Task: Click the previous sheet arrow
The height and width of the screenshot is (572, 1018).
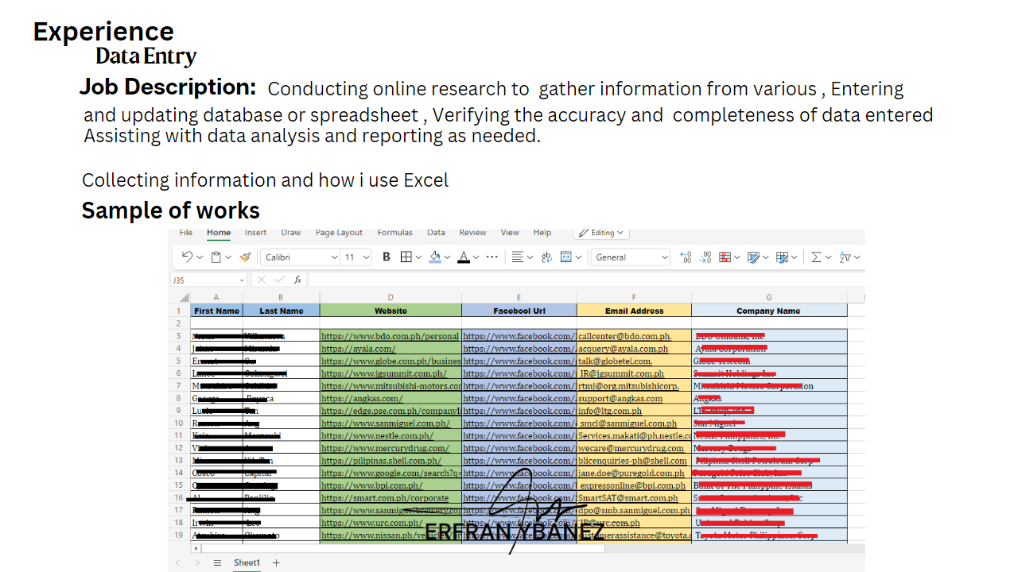Action: pos(177,562)
